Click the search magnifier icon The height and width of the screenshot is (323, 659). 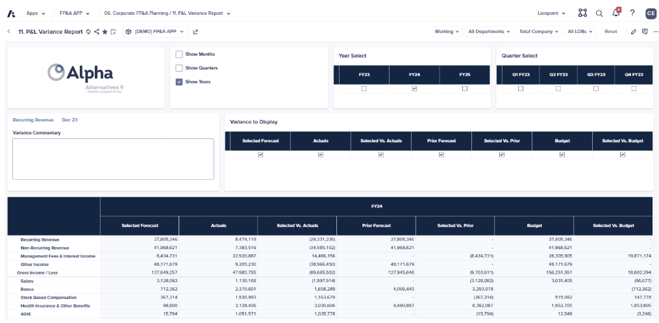(599, 14)
